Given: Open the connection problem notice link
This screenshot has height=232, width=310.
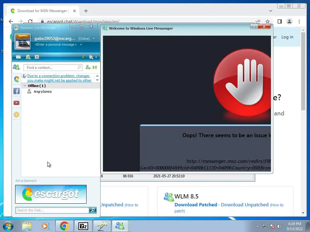Looking at the screenshot, I should point(59,78).
